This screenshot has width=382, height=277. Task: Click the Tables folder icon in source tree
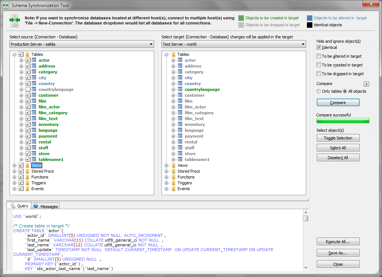[27, 54]
